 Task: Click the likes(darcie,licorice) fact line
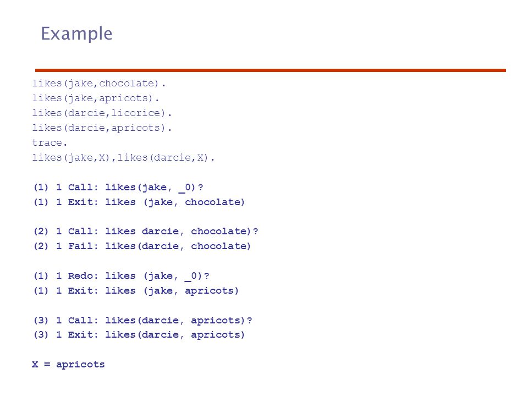pos(102,113)
